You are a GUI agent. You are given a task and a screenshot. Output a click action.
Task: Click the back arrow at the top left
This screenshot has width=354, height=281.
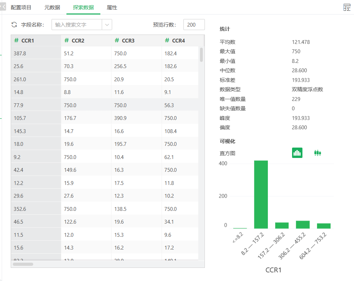tap(3, 6)
